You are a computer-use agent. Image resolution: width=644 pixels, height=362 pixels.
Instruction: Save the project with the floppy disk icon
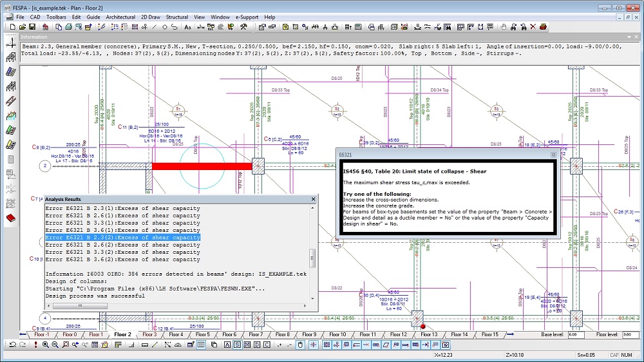[x=32, y=27]
